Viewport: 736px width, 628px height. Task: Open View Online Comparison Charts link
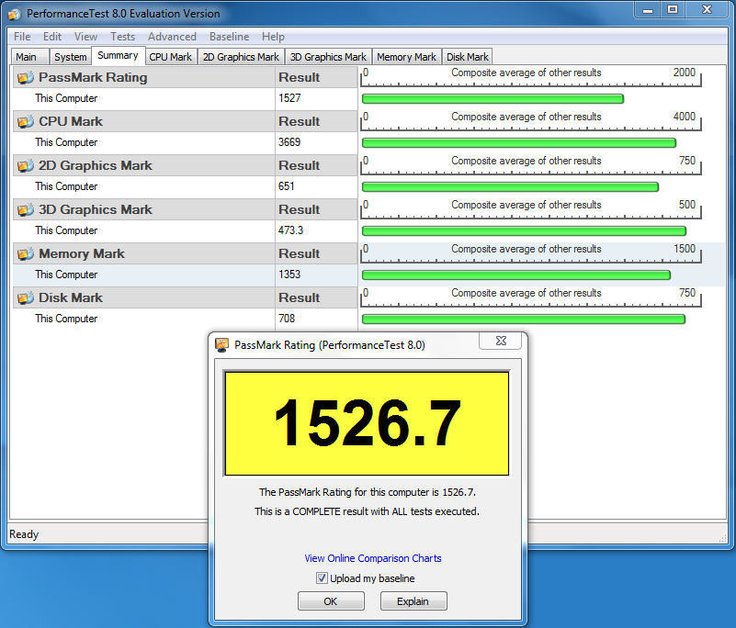tap(373, 558)
